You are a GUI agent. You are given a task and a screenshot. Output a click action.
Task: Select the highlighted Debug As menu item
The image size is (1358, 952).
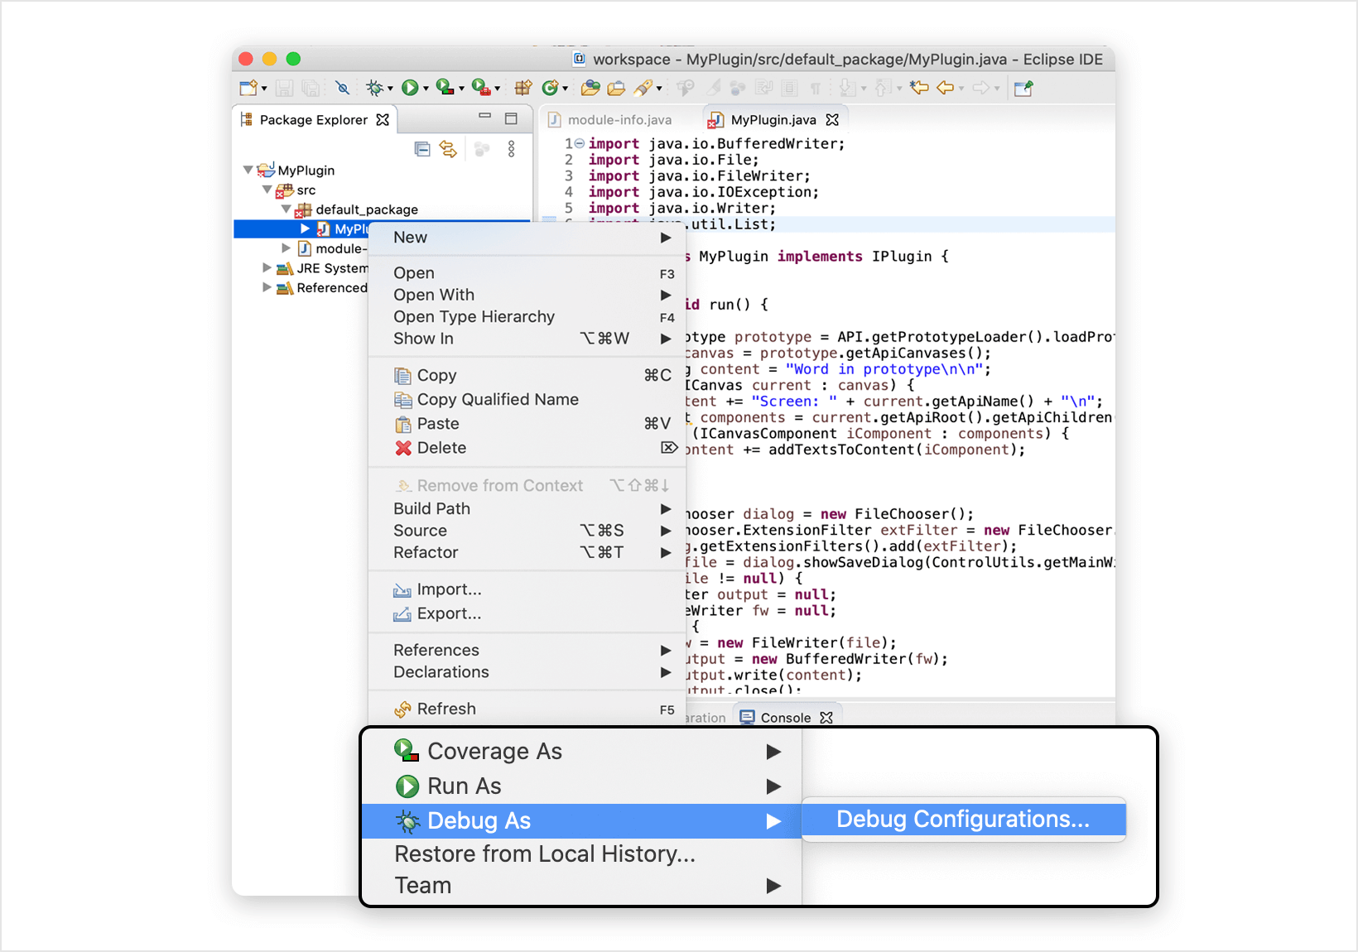pyautogui.click(x=582, y=821)
